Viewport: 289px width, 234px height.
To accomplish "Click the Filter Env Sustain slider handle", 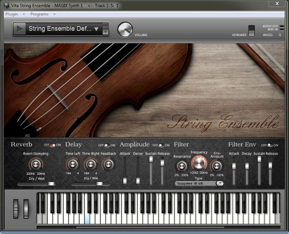I will click(x=259, y=159).
